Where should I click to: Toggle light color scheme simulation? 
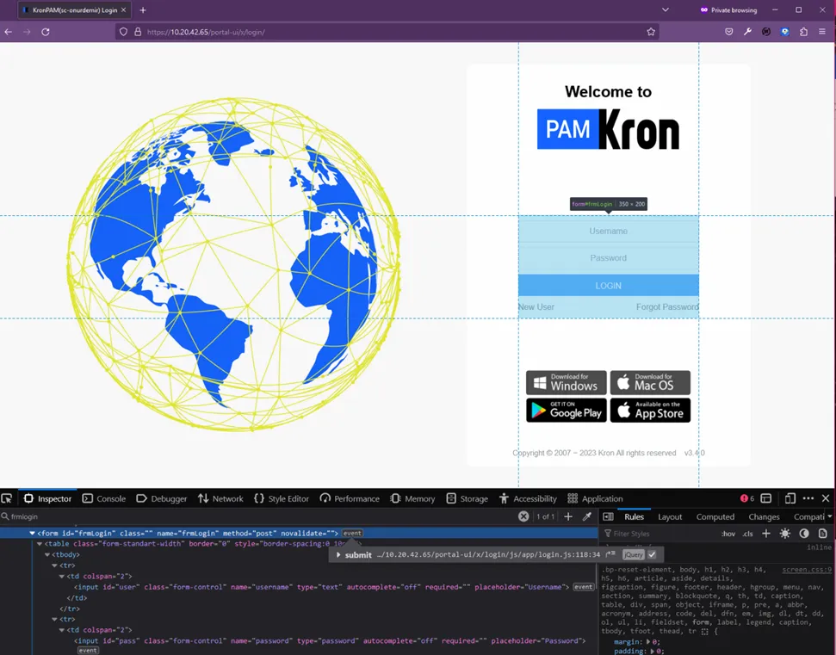[x=785, y=534]
